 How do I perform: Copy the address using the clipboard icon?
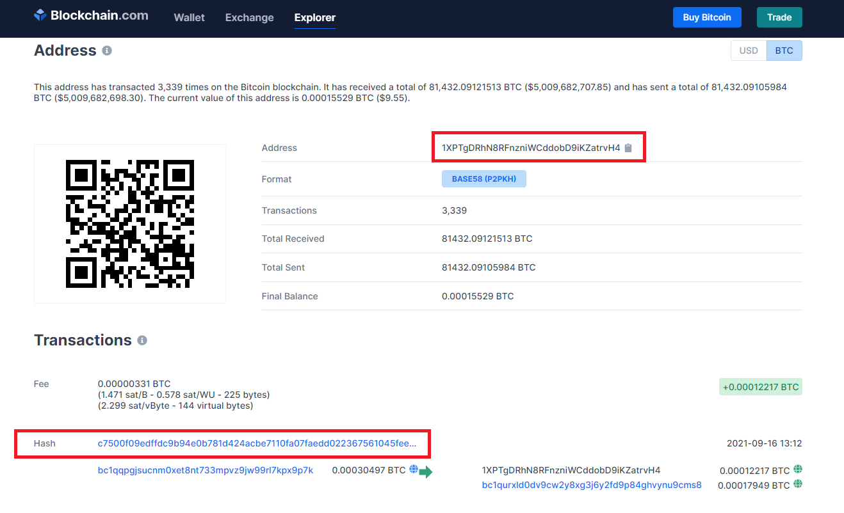(628, 148)
